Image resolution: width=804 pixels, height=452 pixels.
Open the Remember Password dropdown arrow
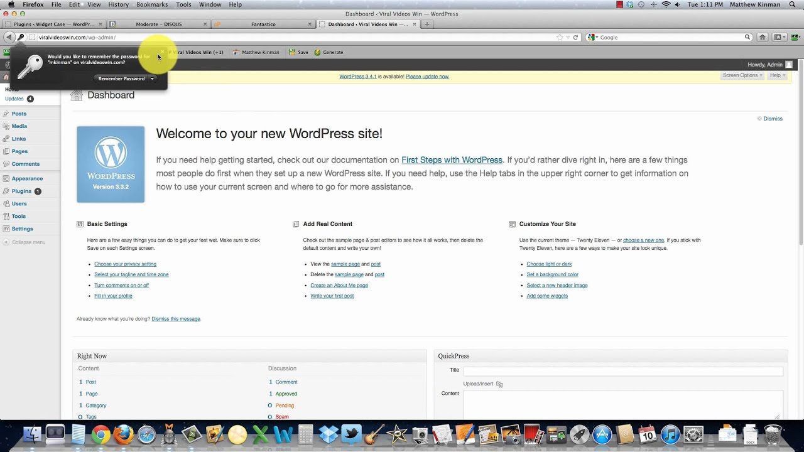click(152, 78)
